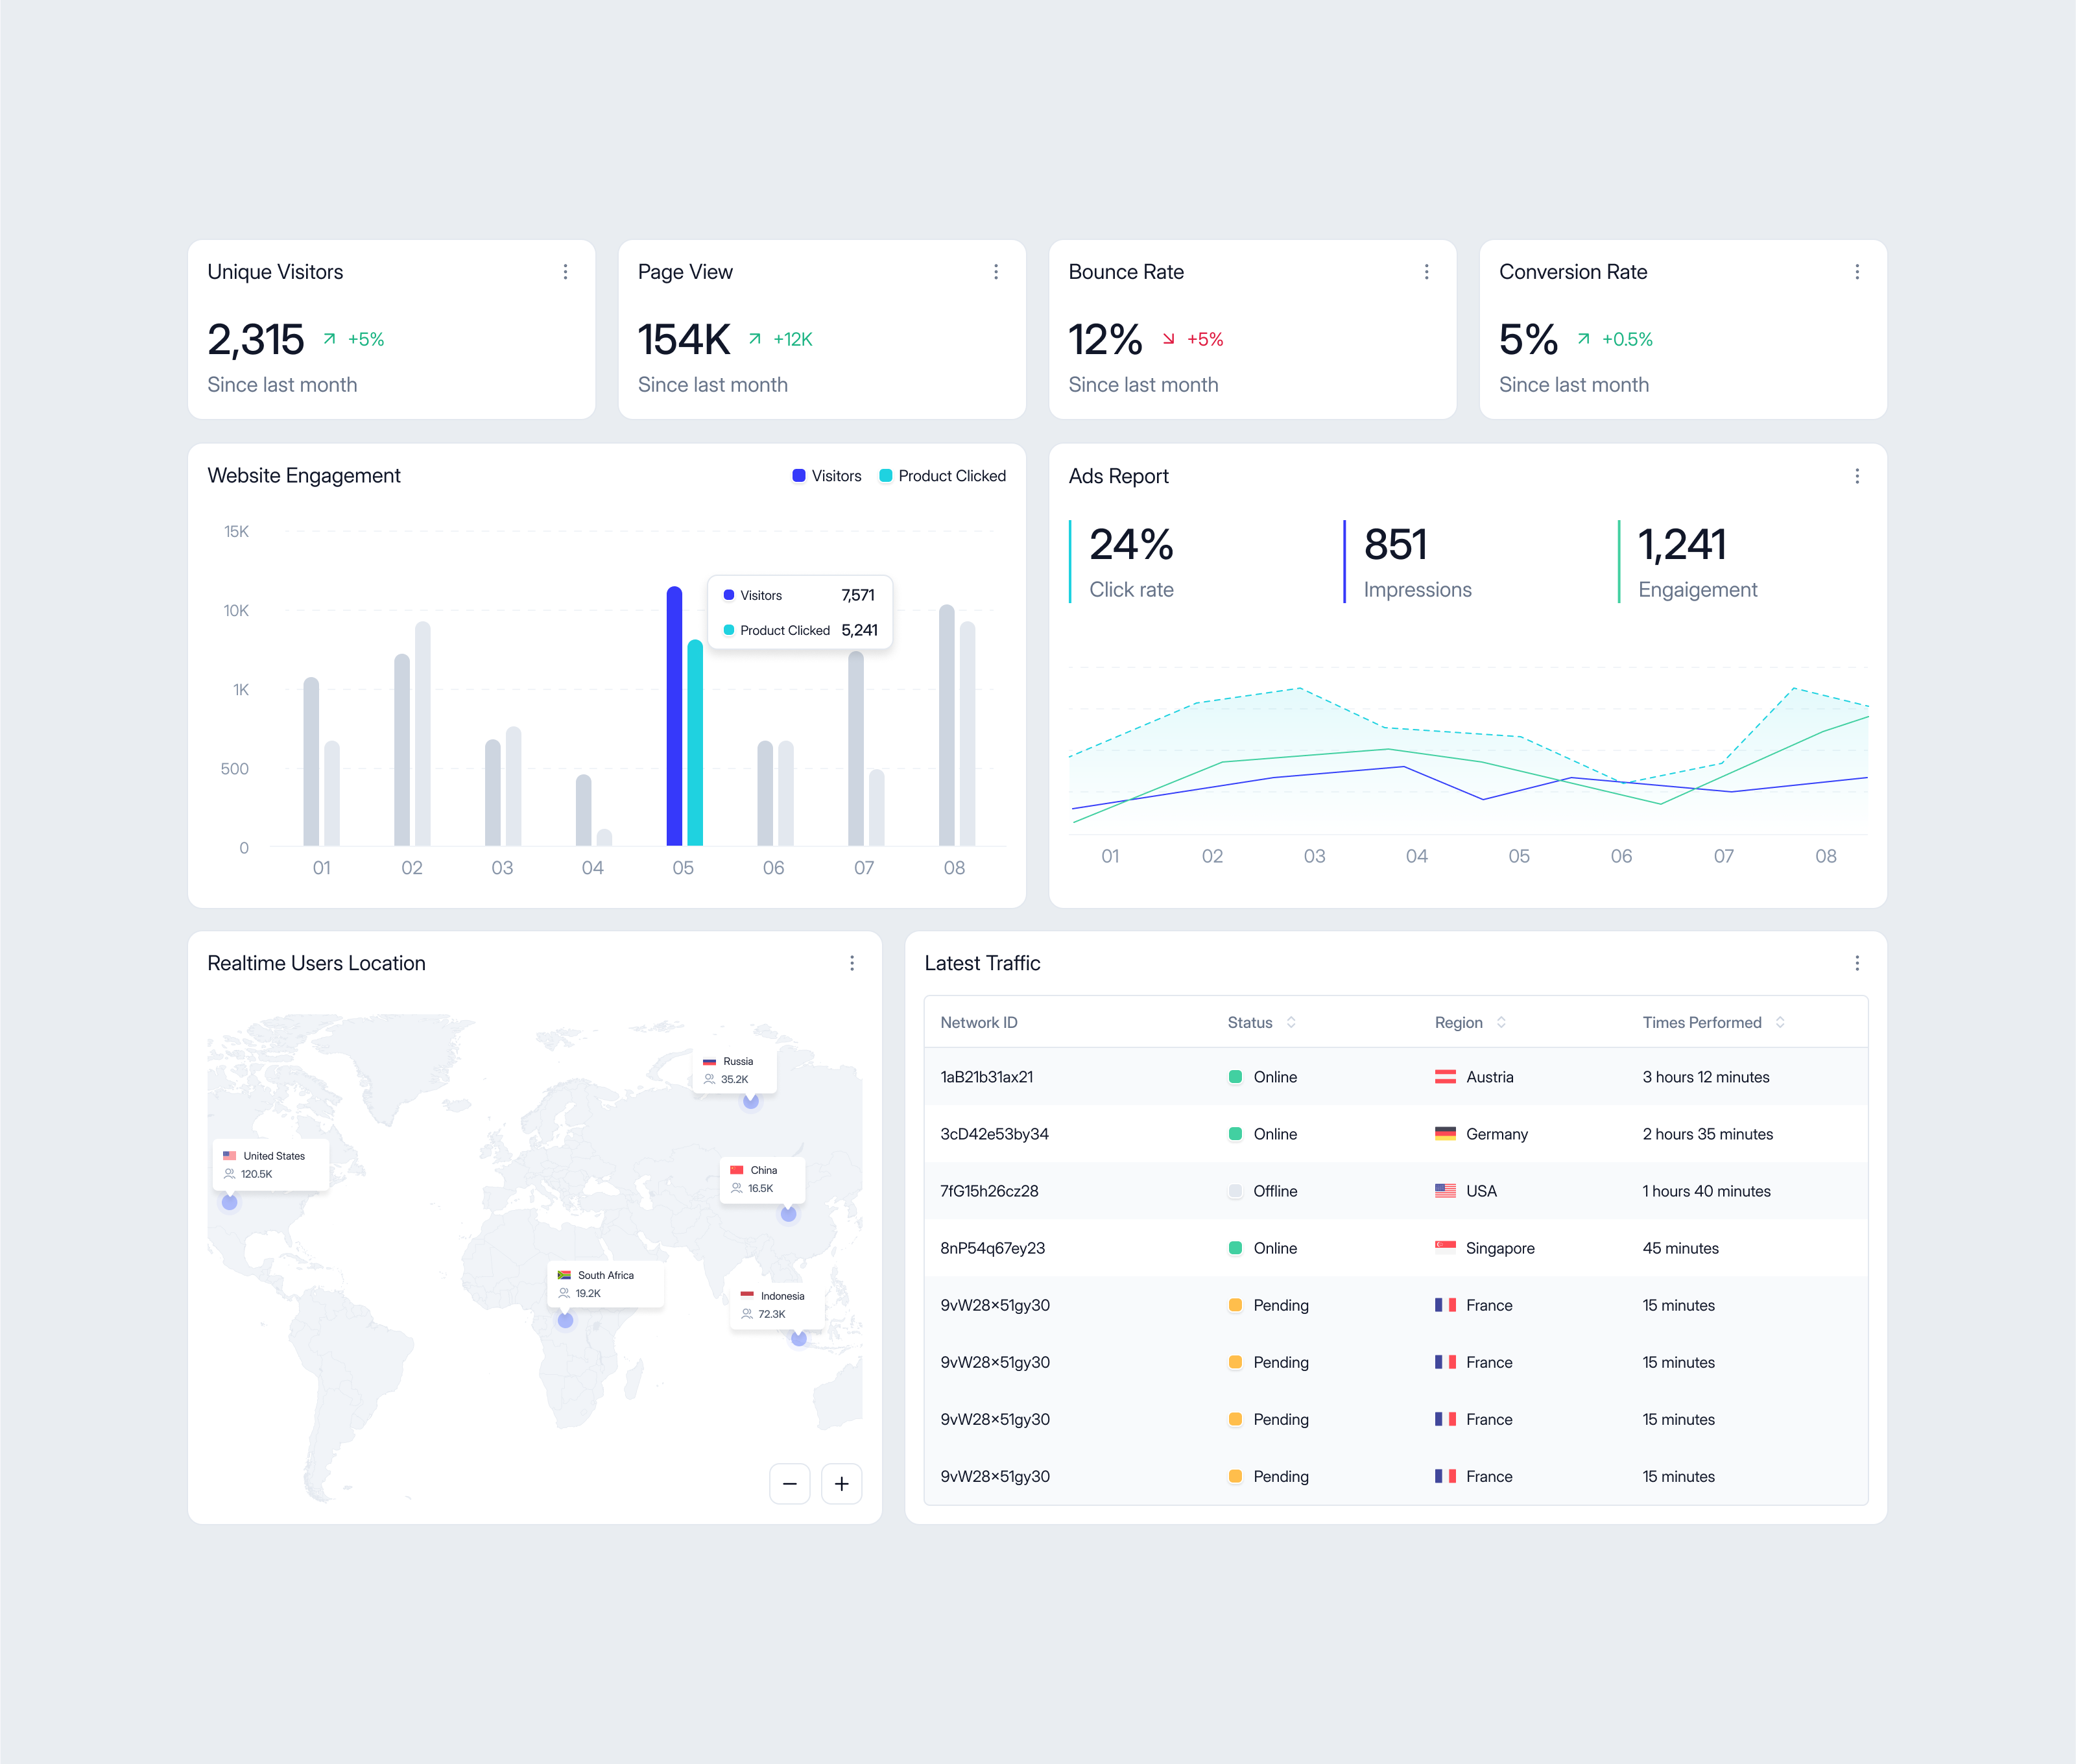
Task: Open Page View card kebab menu
Action: click(996, 272)
